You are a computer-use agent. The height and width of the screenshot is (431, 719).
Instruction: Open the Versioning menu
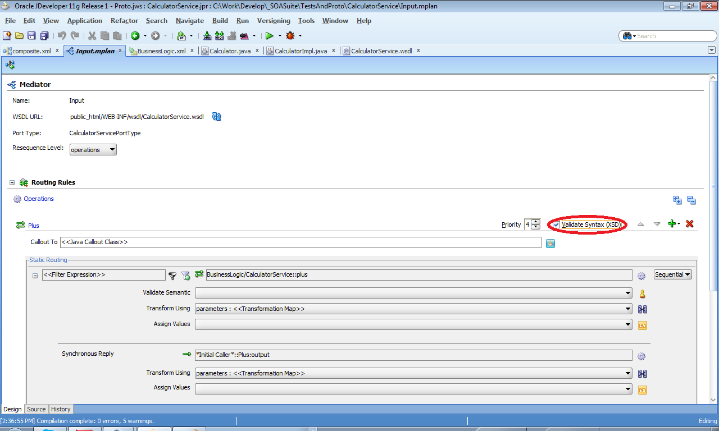(x=274, y=21)
